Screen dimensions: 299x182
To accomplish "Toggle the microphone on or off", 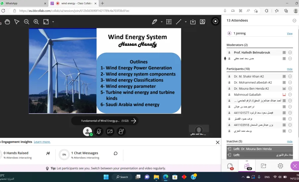I will tap(99, 132).
